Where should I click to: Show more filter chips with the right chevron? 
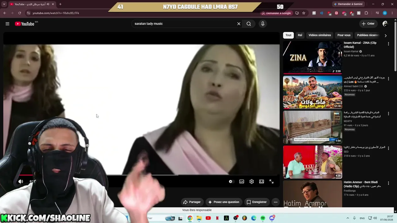386,36
